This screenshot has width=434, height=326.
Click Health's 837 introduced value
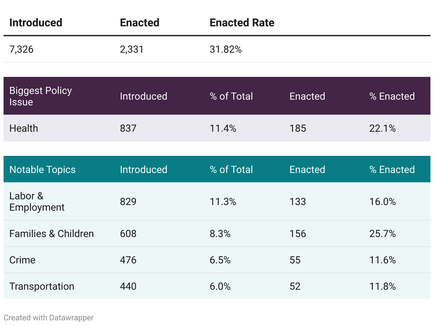128,128
